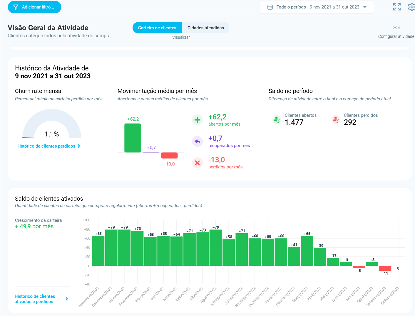Viewport: 415px width, 316px height.
Task: Select the Fevereiro/2022 +76 bar
Action: click(137, 249)
